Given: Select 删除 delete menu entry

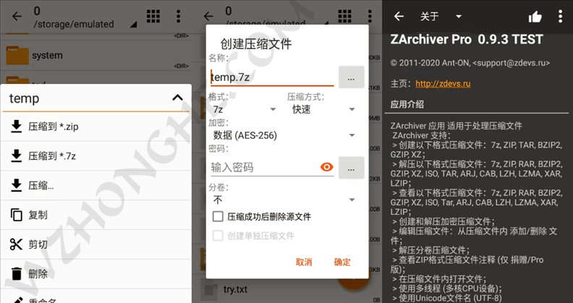Looking at the screenshot, I should coord(95,274).
